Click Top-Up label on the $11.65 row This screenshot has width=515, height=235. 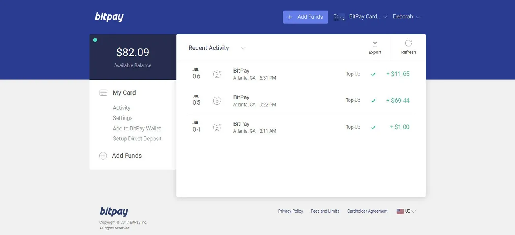[x=353, y=74]
